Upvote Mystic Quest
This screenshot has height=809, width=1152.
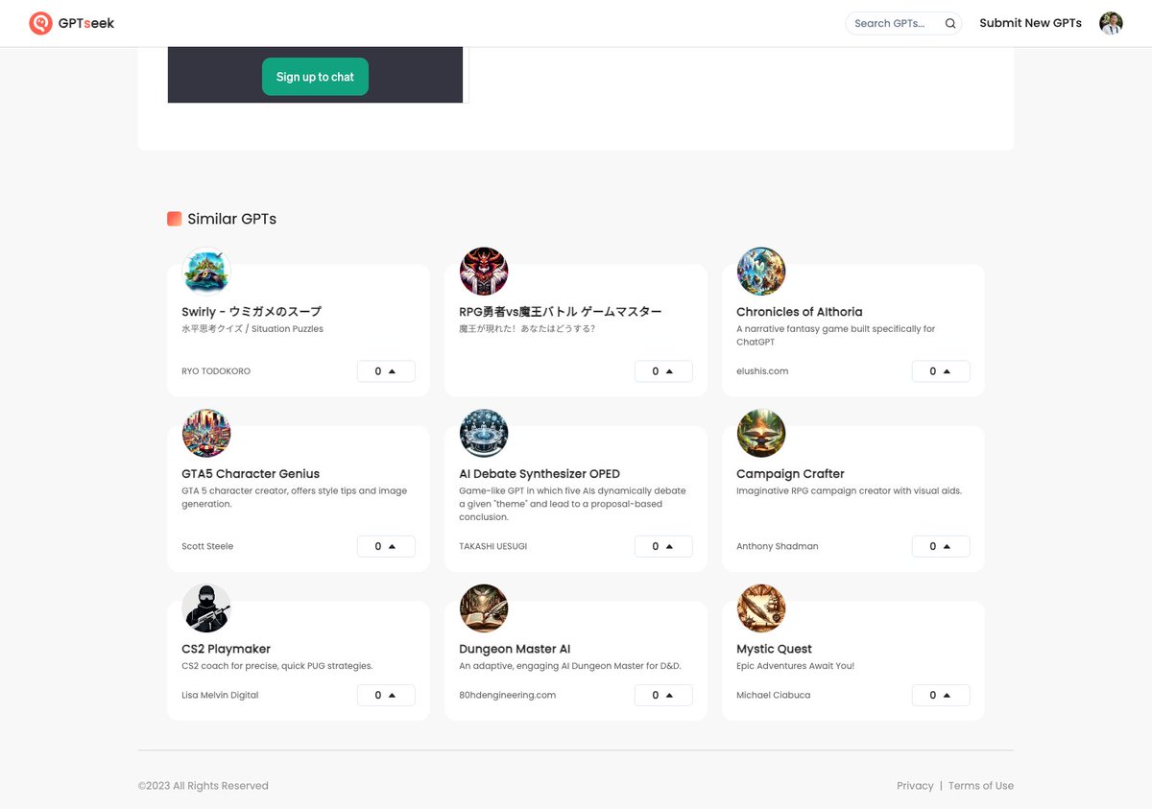tap(941, 695)
